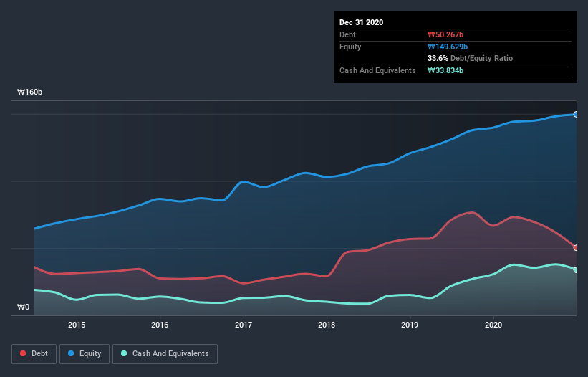Click the 2015 x-axis label

click(x=77, y=325)
